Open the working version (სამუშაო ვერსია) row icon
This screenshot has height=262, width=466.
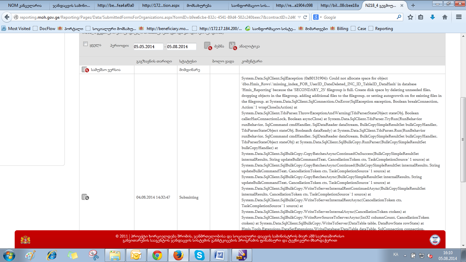coord(85,70)
